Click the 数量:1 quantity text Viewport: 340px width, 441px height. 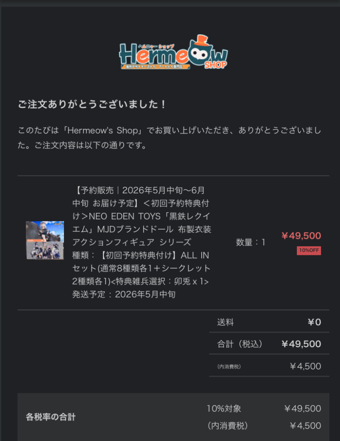(251, 242)
